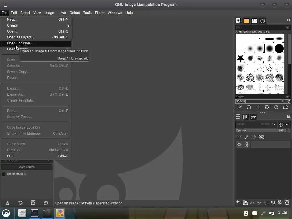292x219 pixels.
Task: Raise layer up arrow icon
Action: (252, 203)
